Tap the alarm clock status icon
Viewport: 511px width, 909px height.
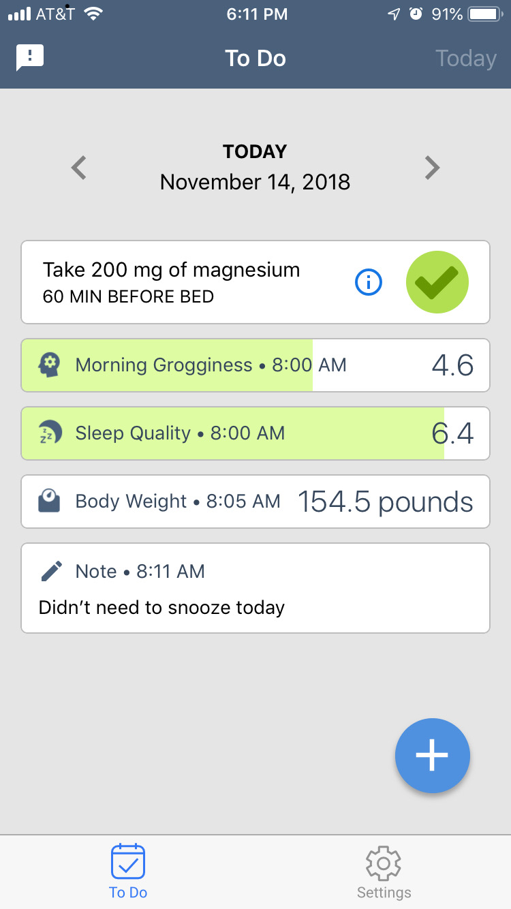pos(416,14)
